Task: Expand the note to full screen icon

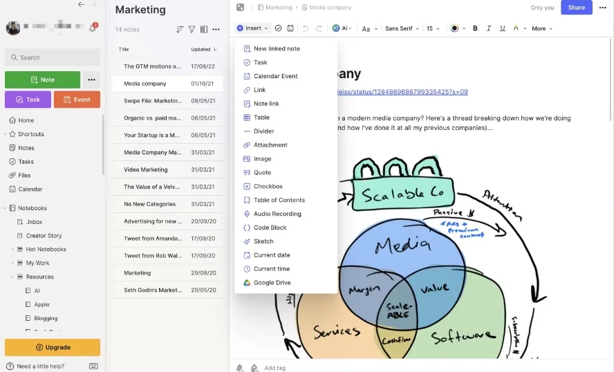Action: [240, 8]
